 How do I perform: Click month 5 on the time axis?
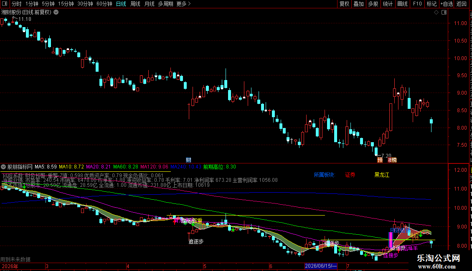coord(205,266)
